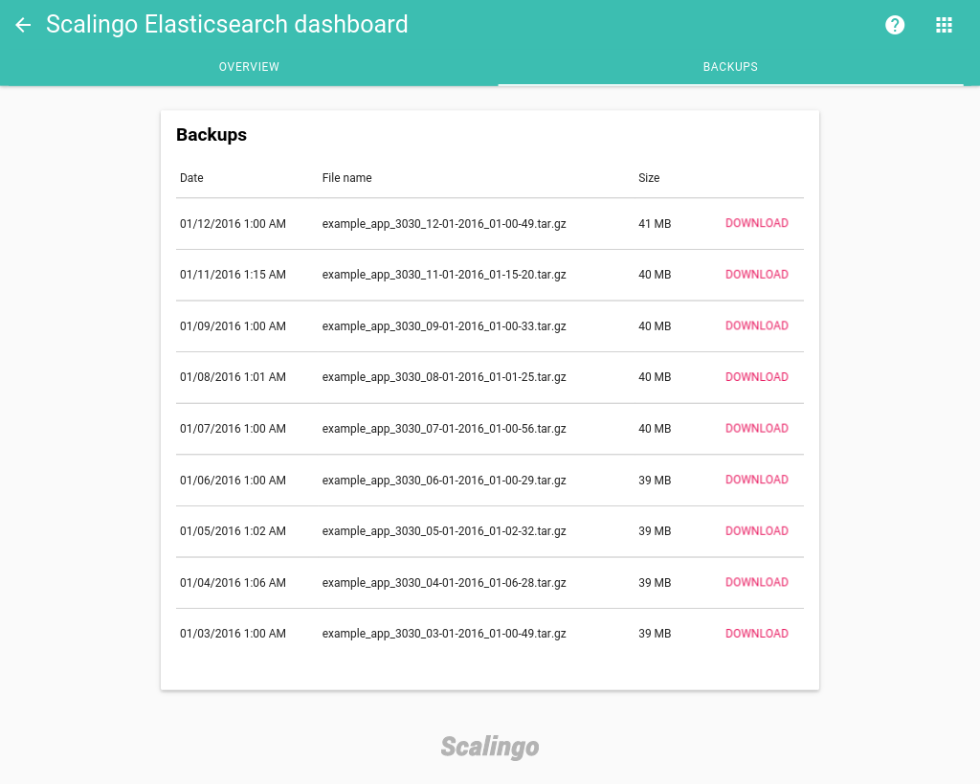Click the Size column header
The image size is (980, 784).
tap(649, 177)
